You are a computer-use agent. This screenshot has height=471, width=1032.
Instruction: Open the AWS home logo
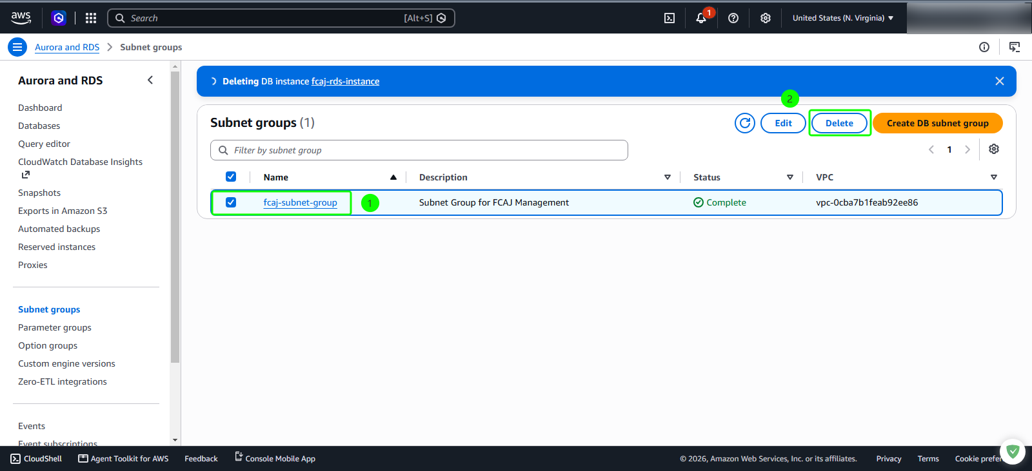click(21, 18)
